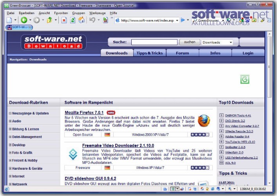Click the blue square status bar icon
This screenshot has width=277, height=196.
195,189
